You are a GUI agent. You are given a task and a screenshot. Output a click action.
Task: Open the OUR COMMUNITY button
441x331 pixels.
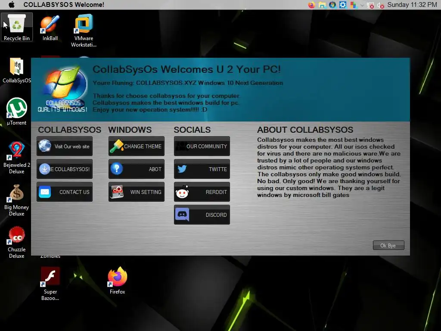[x=202, y=147]
